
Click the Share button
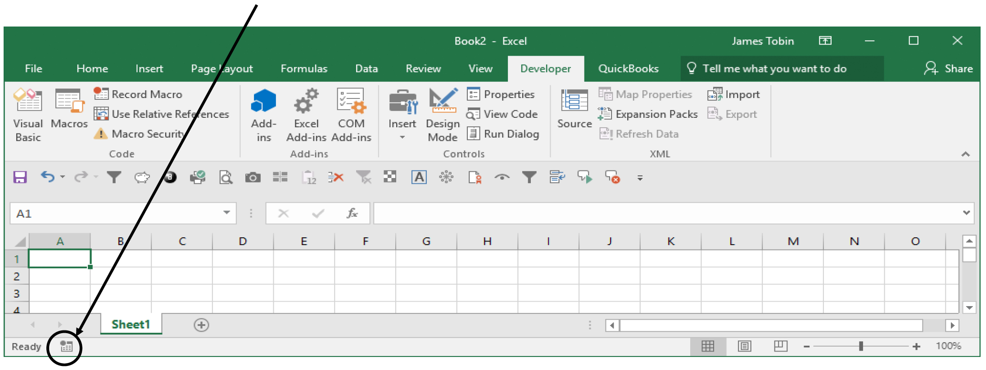[x=948, y=68]
